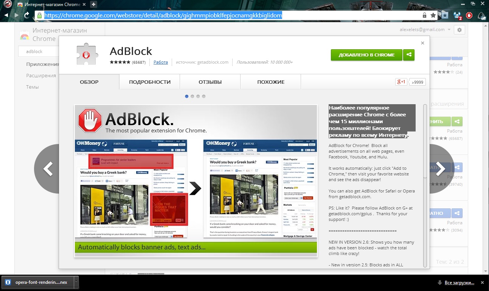This screenshot has height=291, width=489.
Task: Click the extension icon labeled off
Action: (482, 16)
